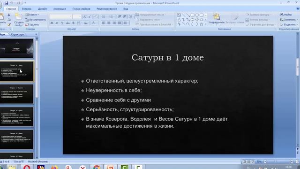This screenshot has width=300, height=169.
Task: Select the rectangle shape in shapes gallery
Action: [193, 15]
